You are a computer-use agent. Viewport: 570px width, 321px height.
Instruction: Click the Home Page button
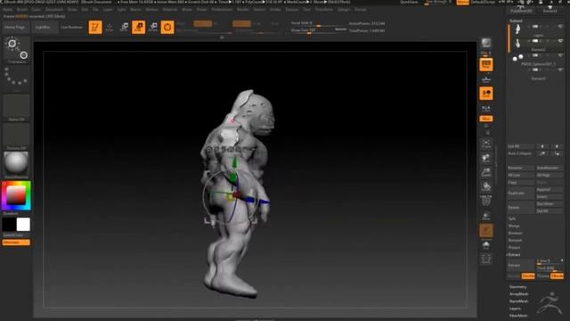click(14, 28)
